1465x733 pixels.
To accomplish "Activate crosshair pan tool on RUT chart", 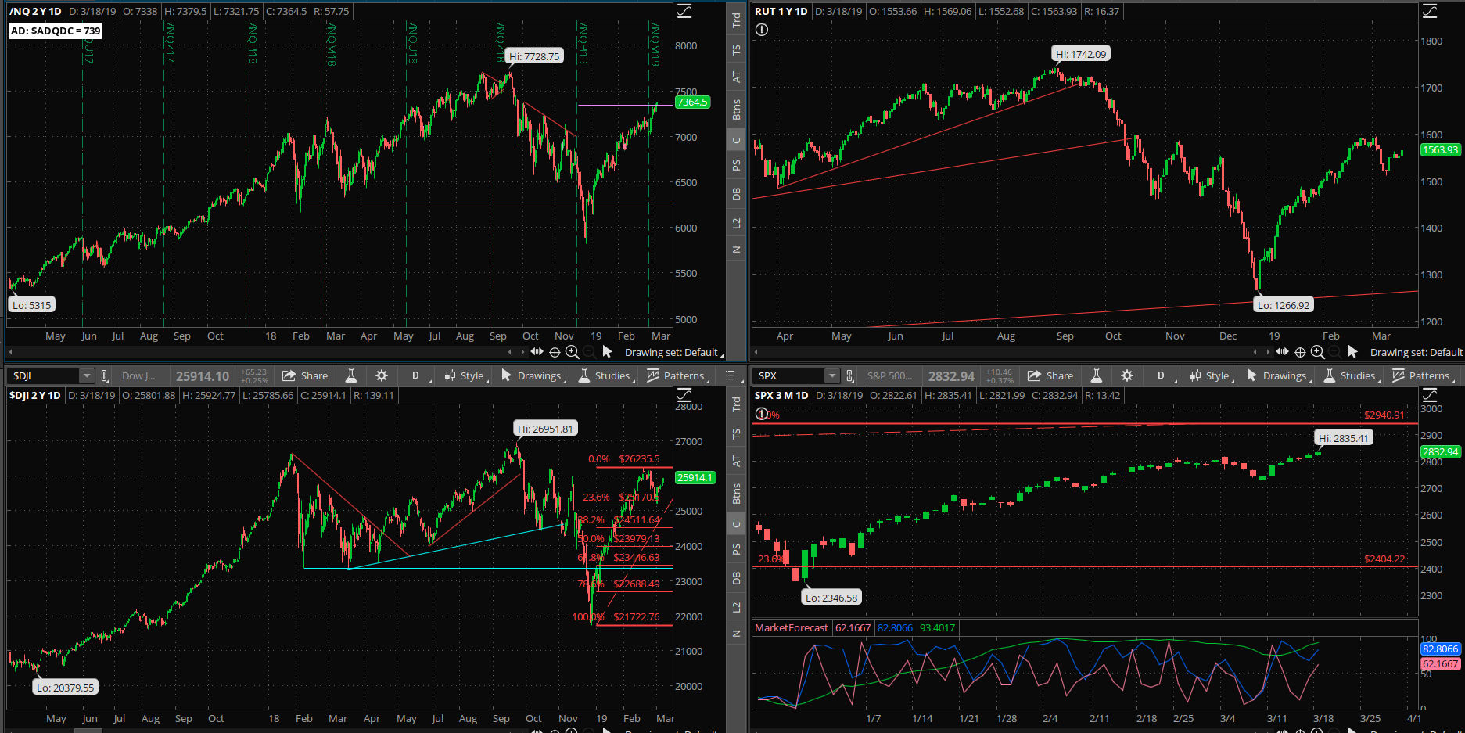I will 1300,352.
